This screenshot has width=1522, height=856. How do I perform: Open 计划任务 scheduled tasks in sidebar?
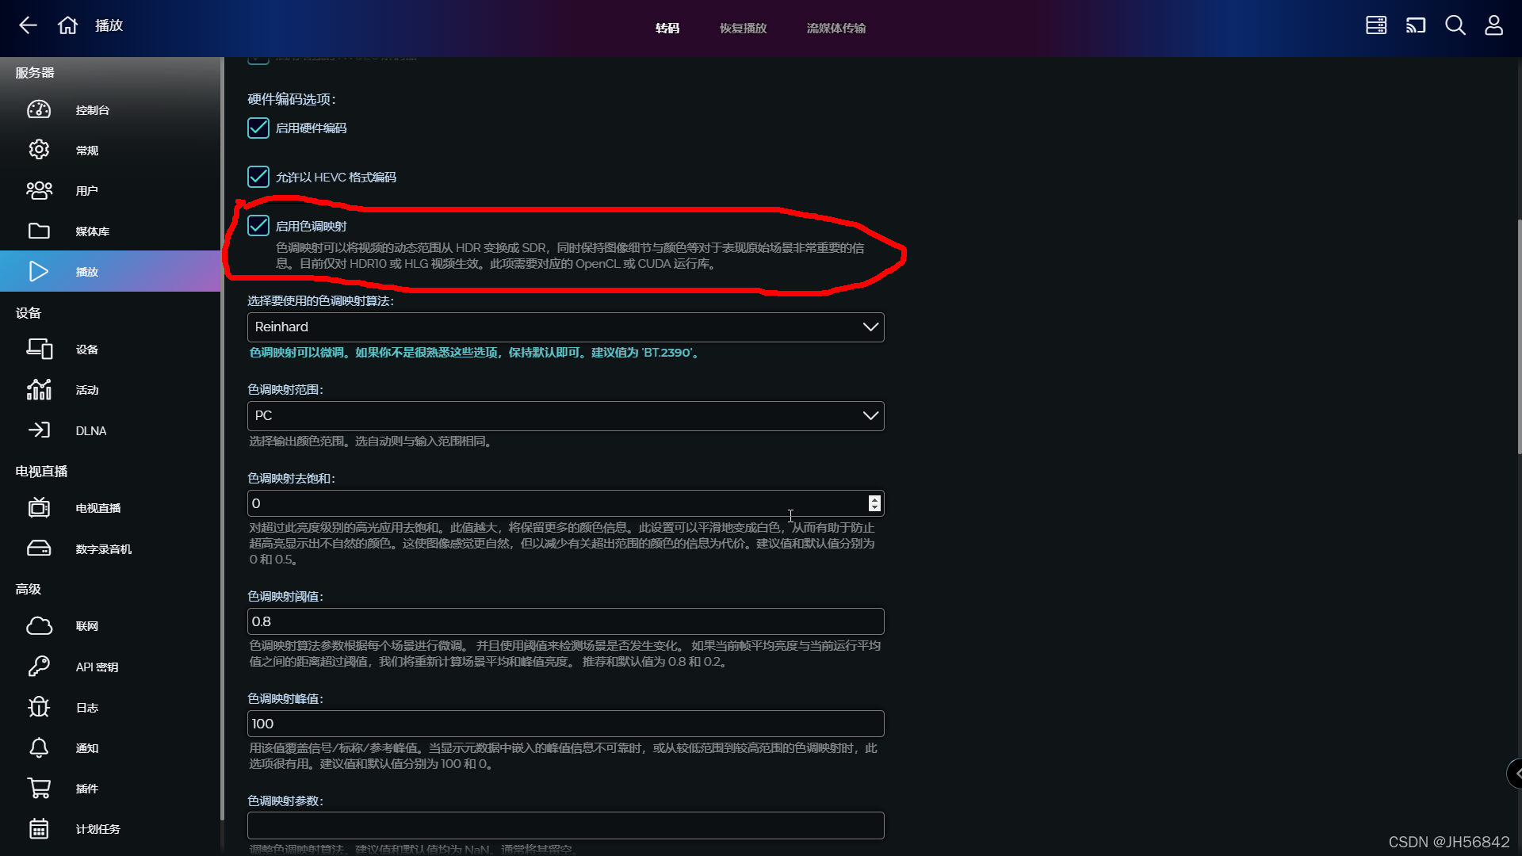(98, 829)
